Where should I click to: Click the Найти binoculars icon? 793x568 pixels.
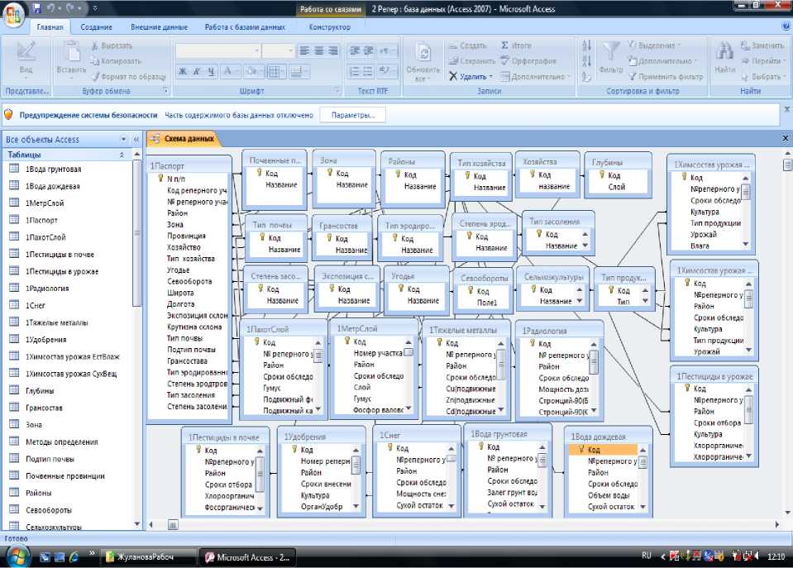pos(725,52)
